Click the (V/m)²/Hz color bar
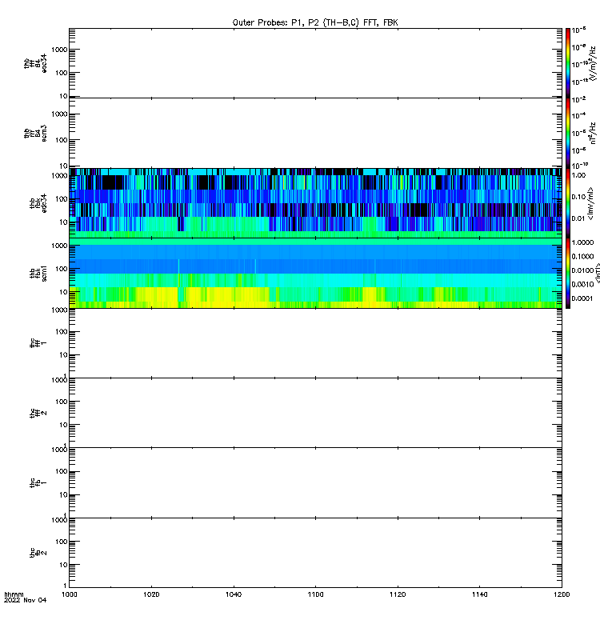The width and height of the screenshot is (600, 640). tap(568, 63)
